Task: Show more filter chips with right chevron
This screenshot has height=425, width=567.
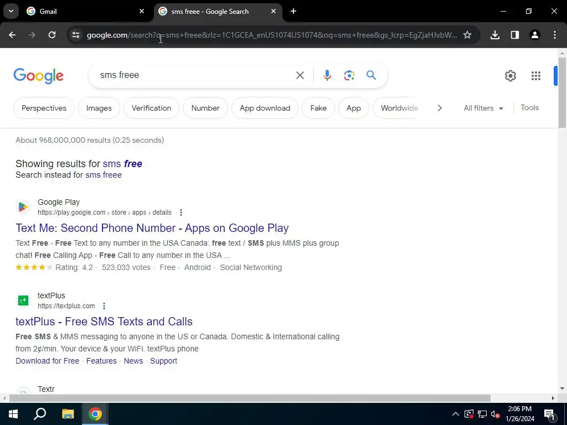Action: tap(440, 108)
